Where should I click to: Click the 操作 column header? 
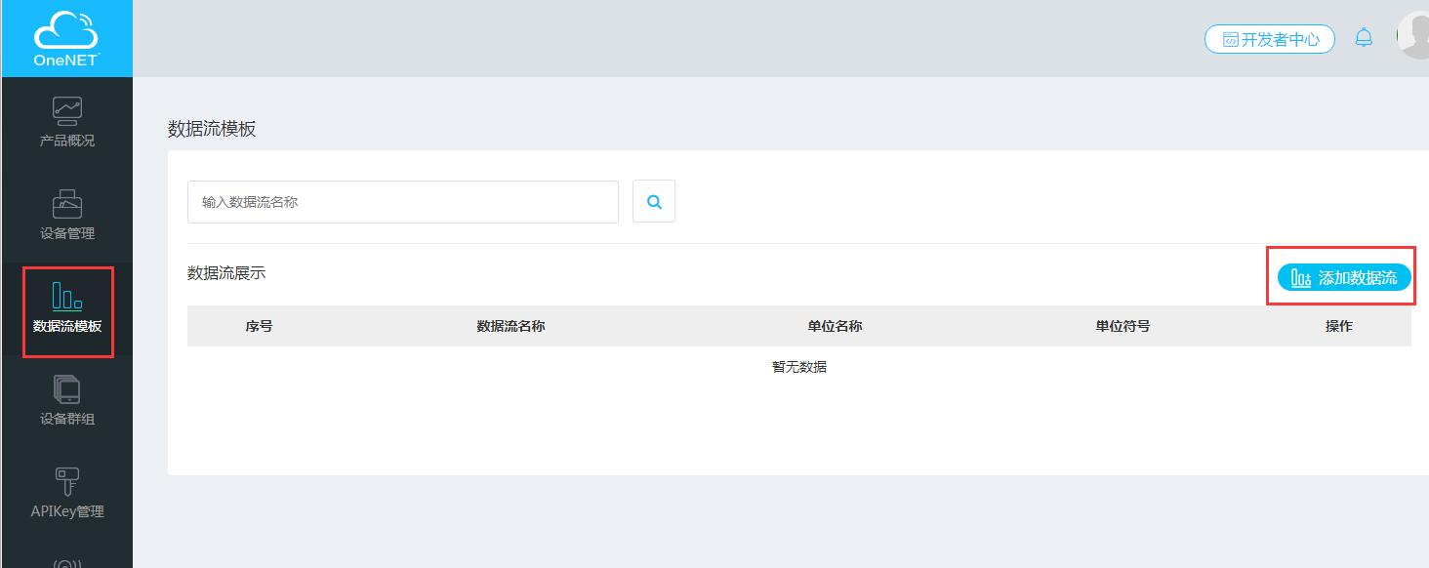1338,326
